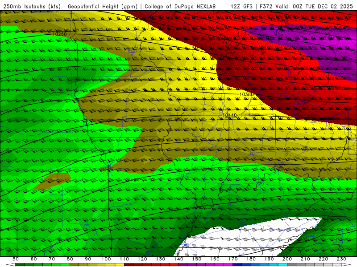Viewport: 357px width, 267px height.
Task: Select the dark gray swatch starting at 200
Action: [292, 265]
